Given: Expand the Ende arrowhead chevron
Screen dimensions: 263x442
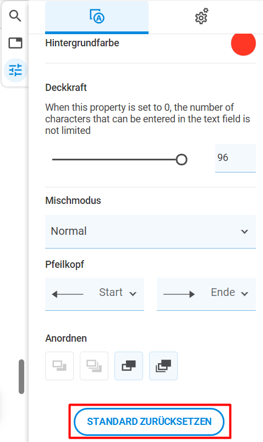Looking at the screenshot, I should (245, 294).
